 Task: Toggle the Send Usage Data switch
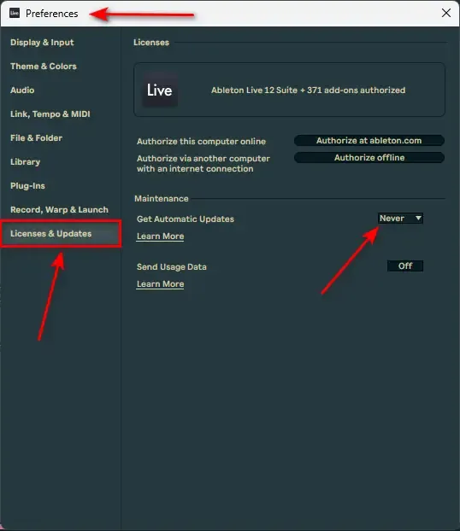(405, 266)
